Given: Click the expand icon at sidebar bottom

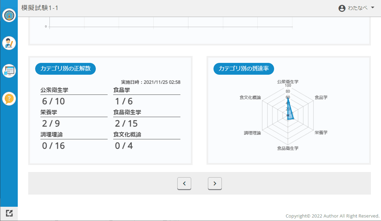Looking at the screenshot, I should pos(9,213).
